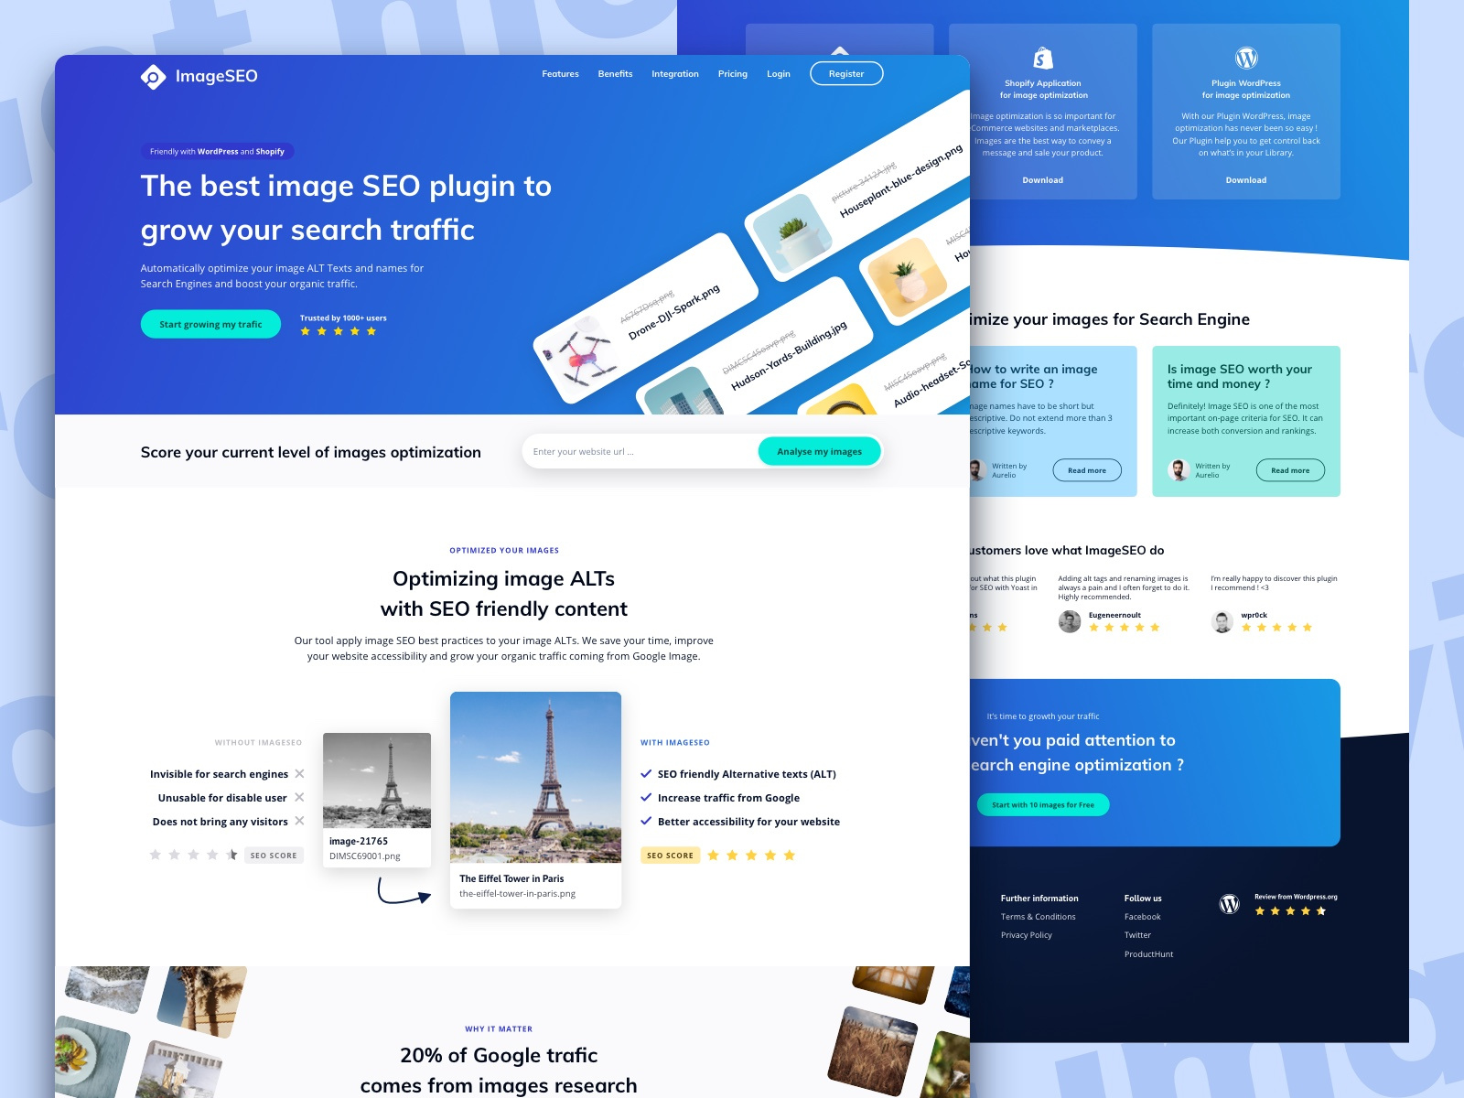Click Aurelio's avatar on SEO worth article
The width and height of the screenshot is (1464, 1098).
pyautogui.click(x=1179, y=470)
